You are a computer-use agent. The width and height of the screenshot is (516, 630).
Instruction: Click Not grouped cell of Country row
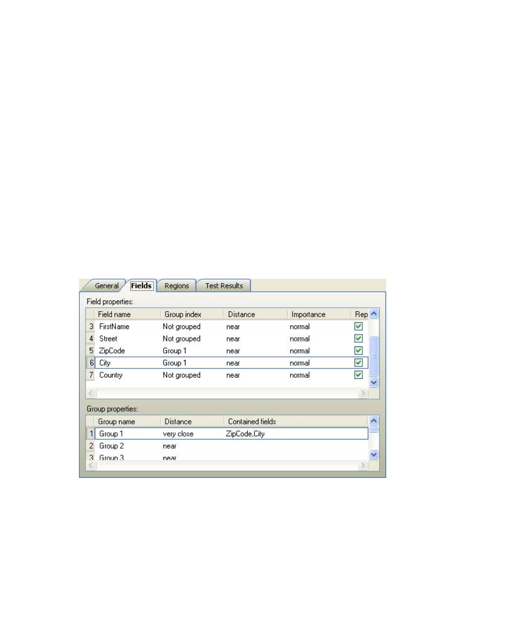192,375
